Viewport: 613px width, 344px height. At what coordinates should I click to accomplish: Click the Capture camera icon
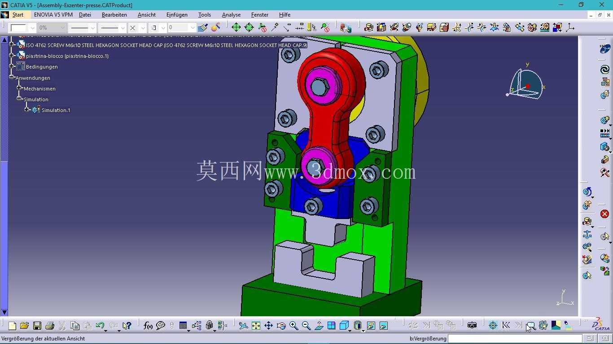tap(472, 326)
